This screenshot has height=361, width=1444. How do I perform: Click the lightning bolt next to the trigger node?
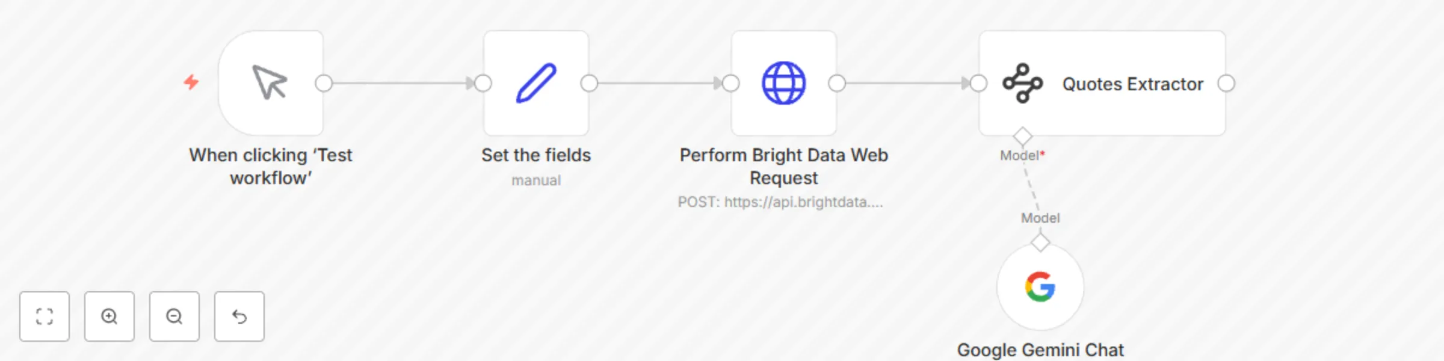coord(191,81)
